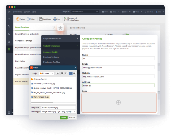Screen dimensions: 174x138
Task: Expand the Close dropdown arrow
Action: [141, 12]
